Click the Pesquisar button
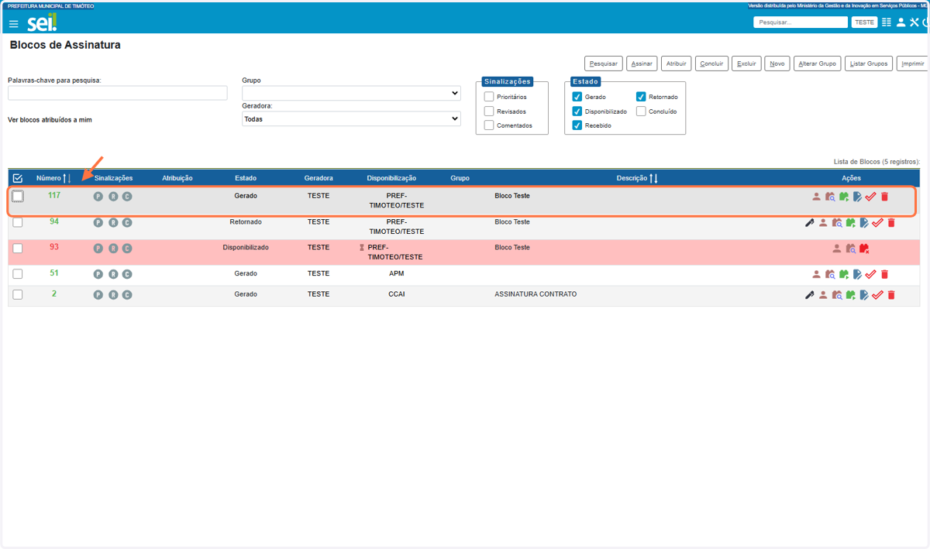The width and height of the screenshot is (930, 549). [603, 63]
